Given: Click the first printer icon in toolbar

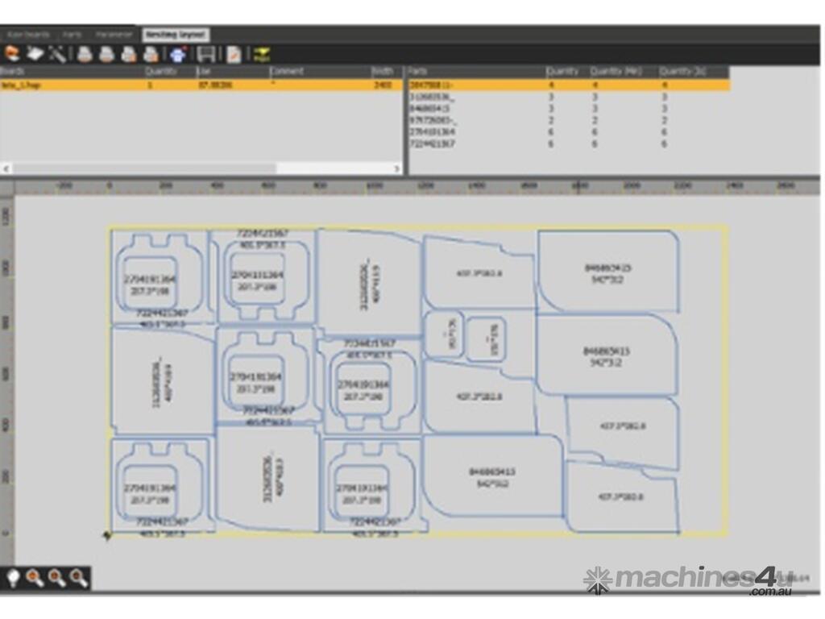Looking at the screenshot, I should coord(85,54).
